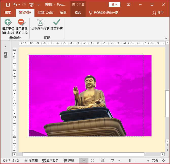Image resolution: width=170 pixels, height=164 pixels.
Task: Click the 投影片 2 / 2 status text
Action: point(11,160)
